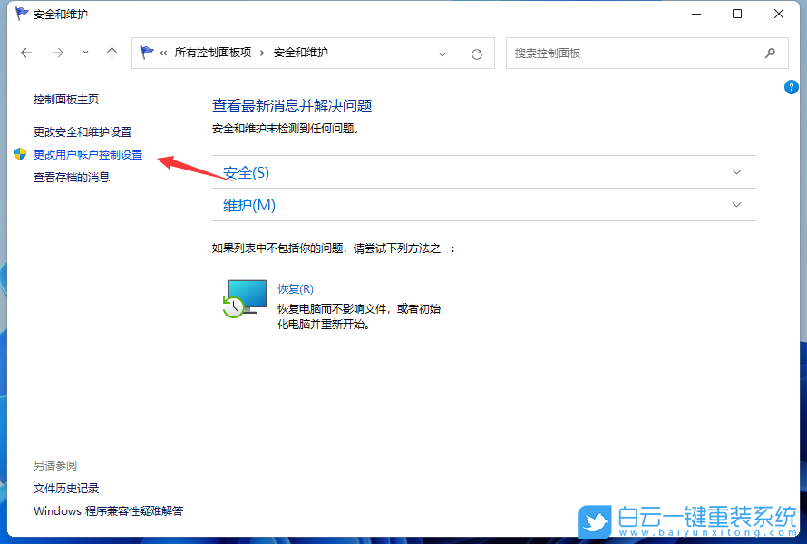Viewport: 807px width, 544px height.
Task: Open Windows 程序兼容性疑难解答
Action: tap(109, 510)
